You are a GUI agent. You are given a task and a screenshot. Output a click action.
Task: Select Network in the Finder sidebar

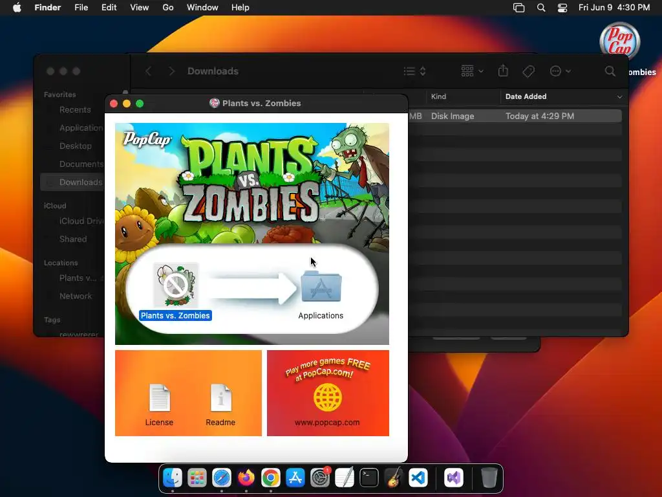click(75, 296)
